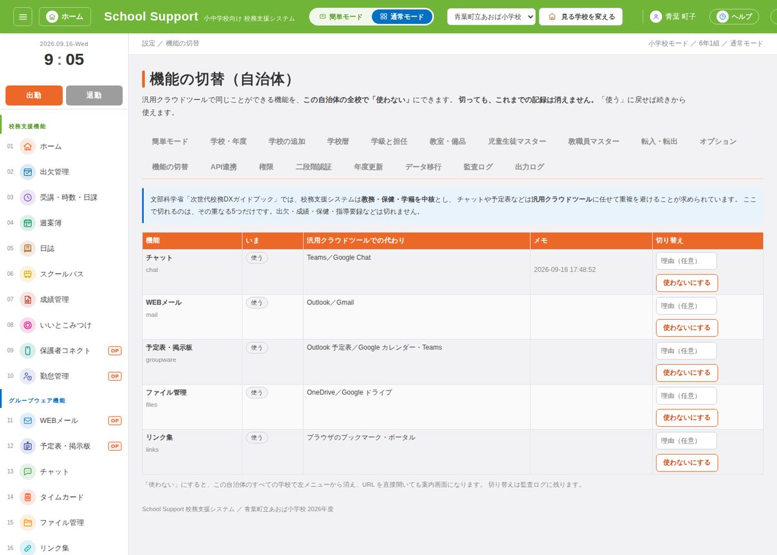
Task: Open 保護者コネクト phone icon
Action: click(x=28, y=350)
